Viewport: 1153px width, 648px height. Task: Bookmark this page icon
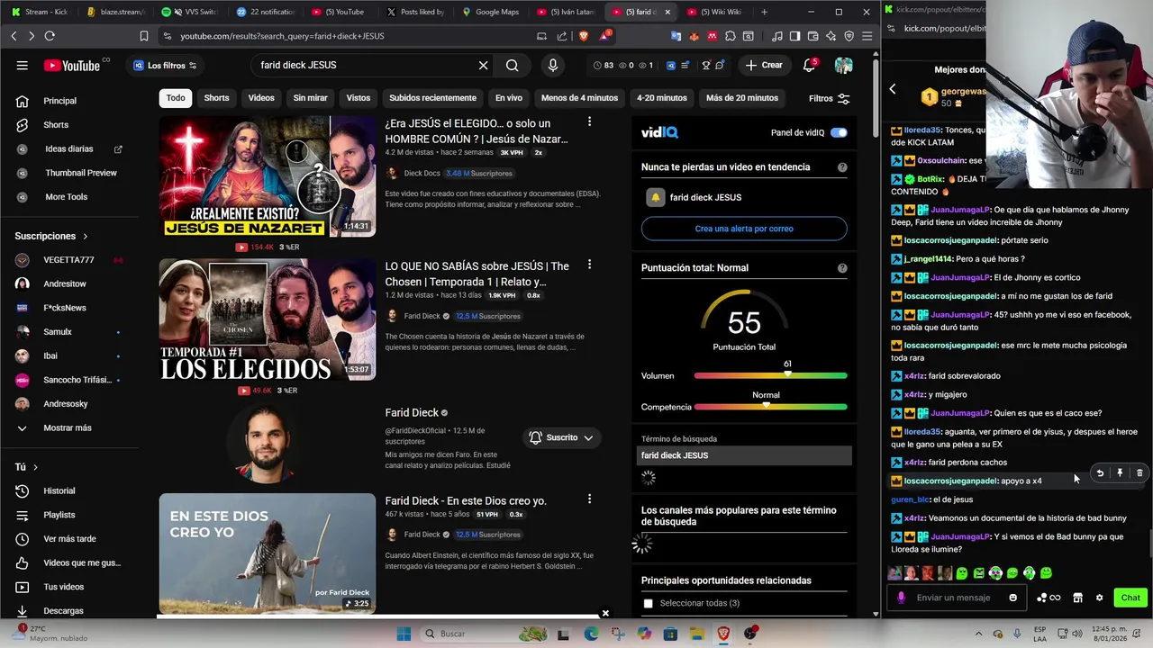tap(143, 36)
